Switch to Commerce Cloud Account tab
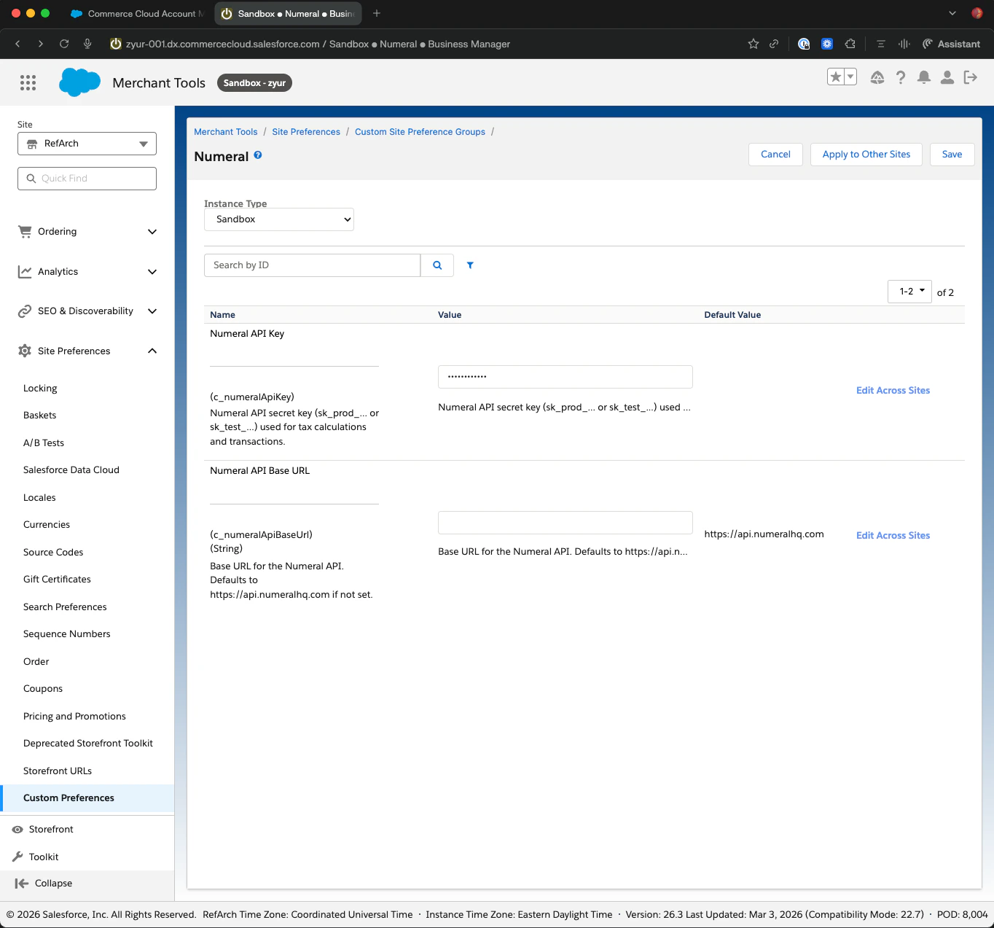Viewport: 994px width, 928px height. 137,13
